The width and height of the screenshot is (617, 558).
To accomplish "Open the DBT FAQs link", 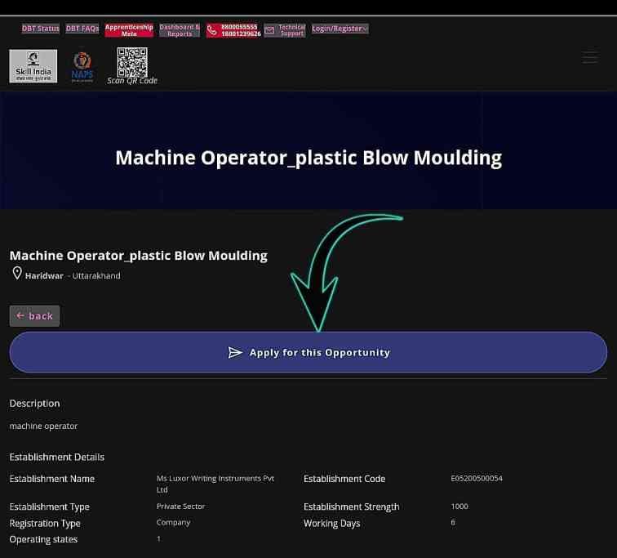I will 82,29.
